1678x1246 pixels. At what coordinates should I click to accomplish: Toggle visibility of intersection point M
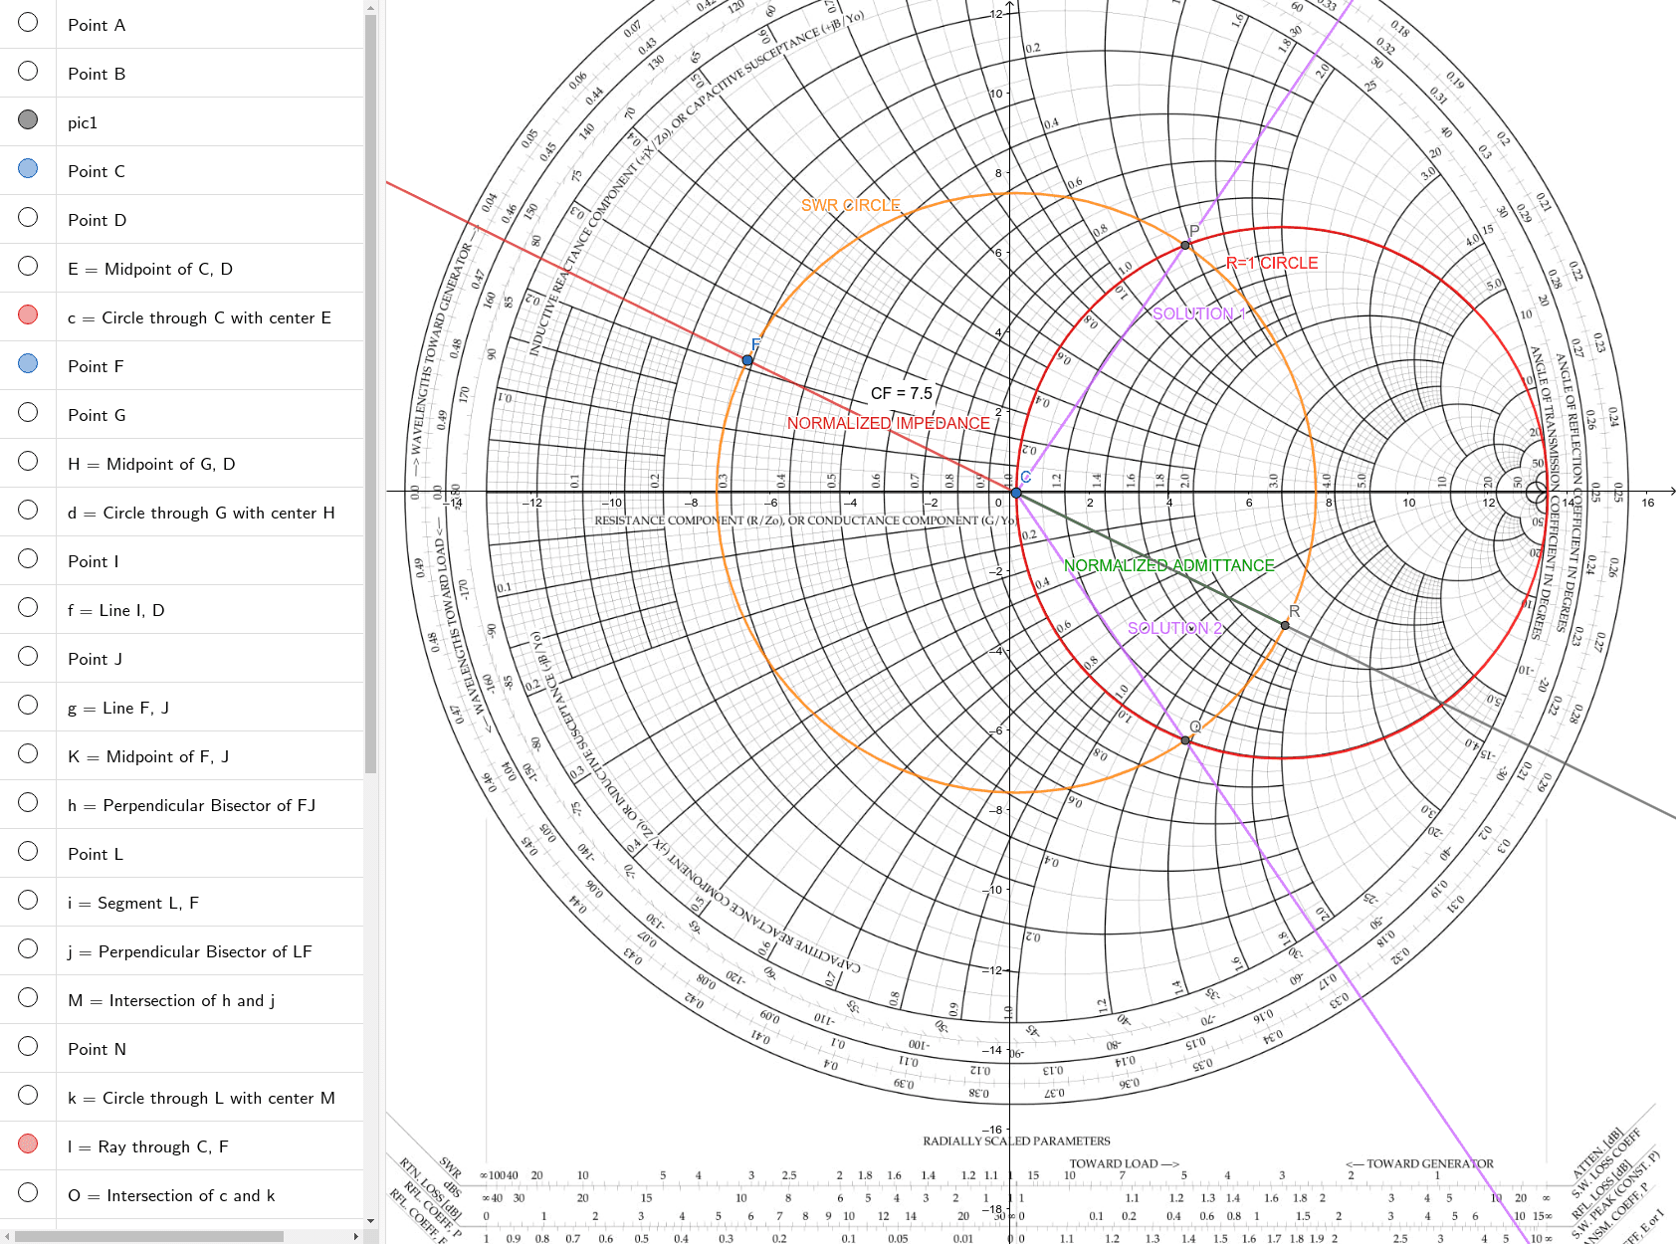28,997
